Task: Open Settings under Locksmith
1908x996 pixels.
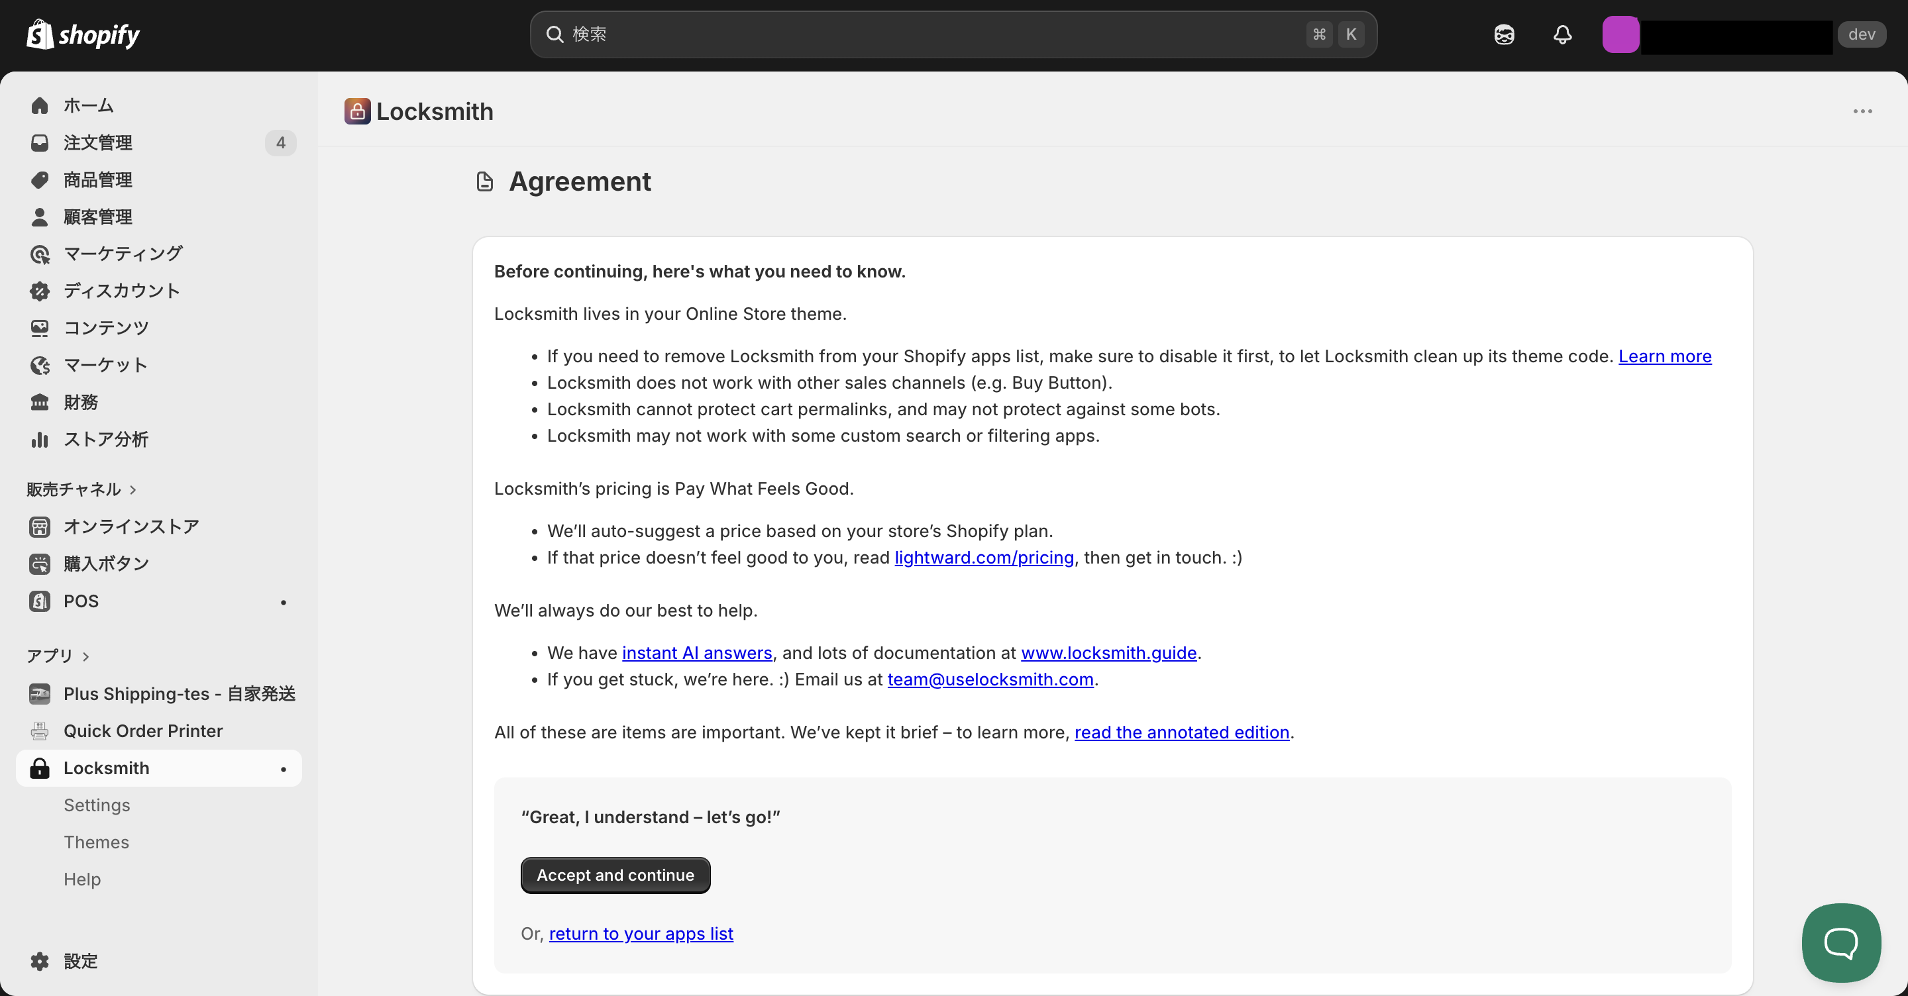Action: click(x=96, y=805)
